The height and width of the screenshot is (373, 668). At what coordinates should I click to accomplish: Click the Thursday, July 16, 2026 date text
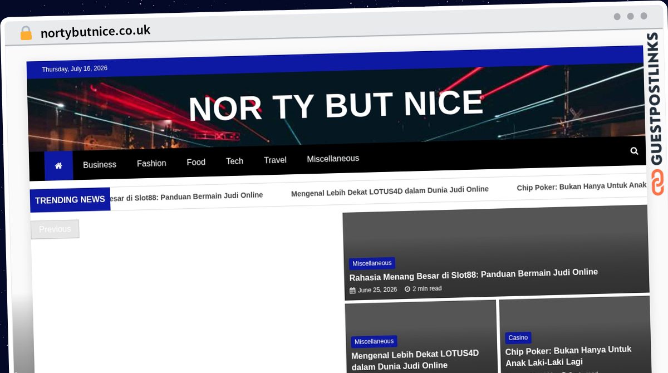[x=75, y=69]
